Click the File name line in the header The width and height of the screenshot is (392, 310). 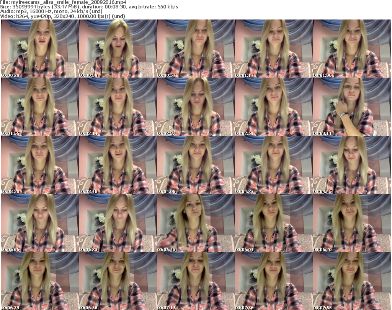click(x=63, y=2)
